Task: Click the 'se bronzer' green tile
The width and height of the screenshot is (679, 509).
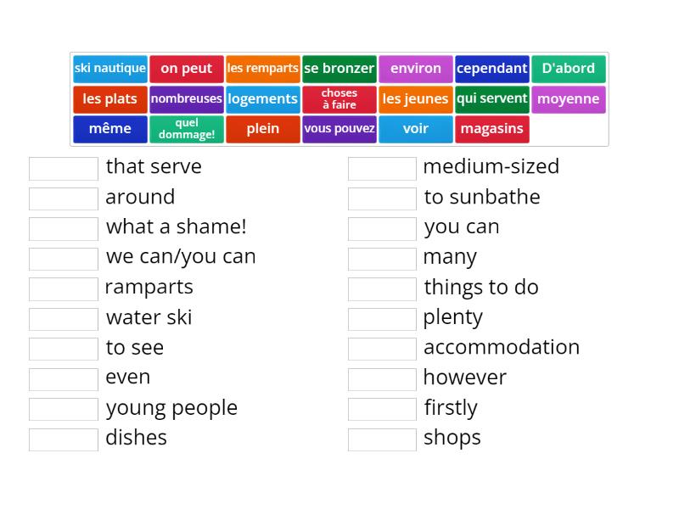Action: [x=339, y=69]
